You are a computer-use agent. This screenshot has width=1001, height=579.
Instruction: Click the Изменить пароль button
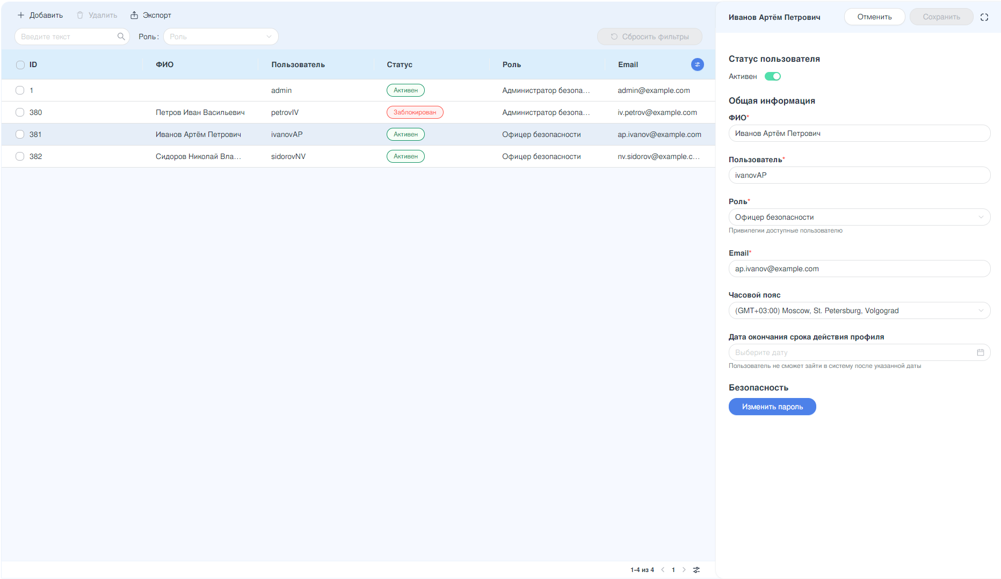(x=772, y=407)
